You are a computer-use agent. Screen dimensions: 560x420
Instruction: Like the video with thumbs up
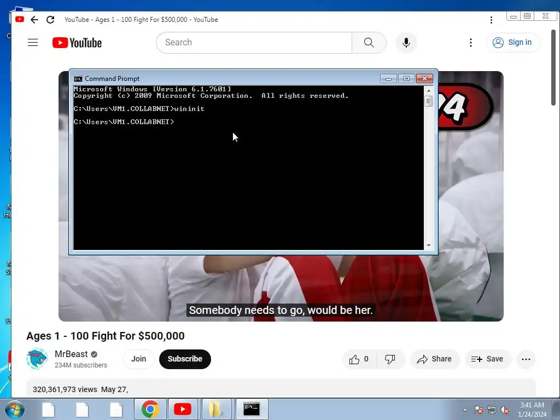click(359, 359)
